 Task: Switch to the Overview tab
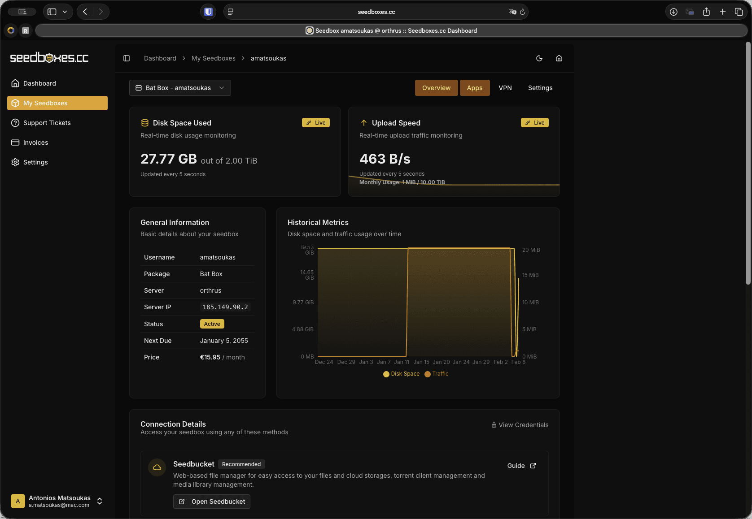(436, 88)
